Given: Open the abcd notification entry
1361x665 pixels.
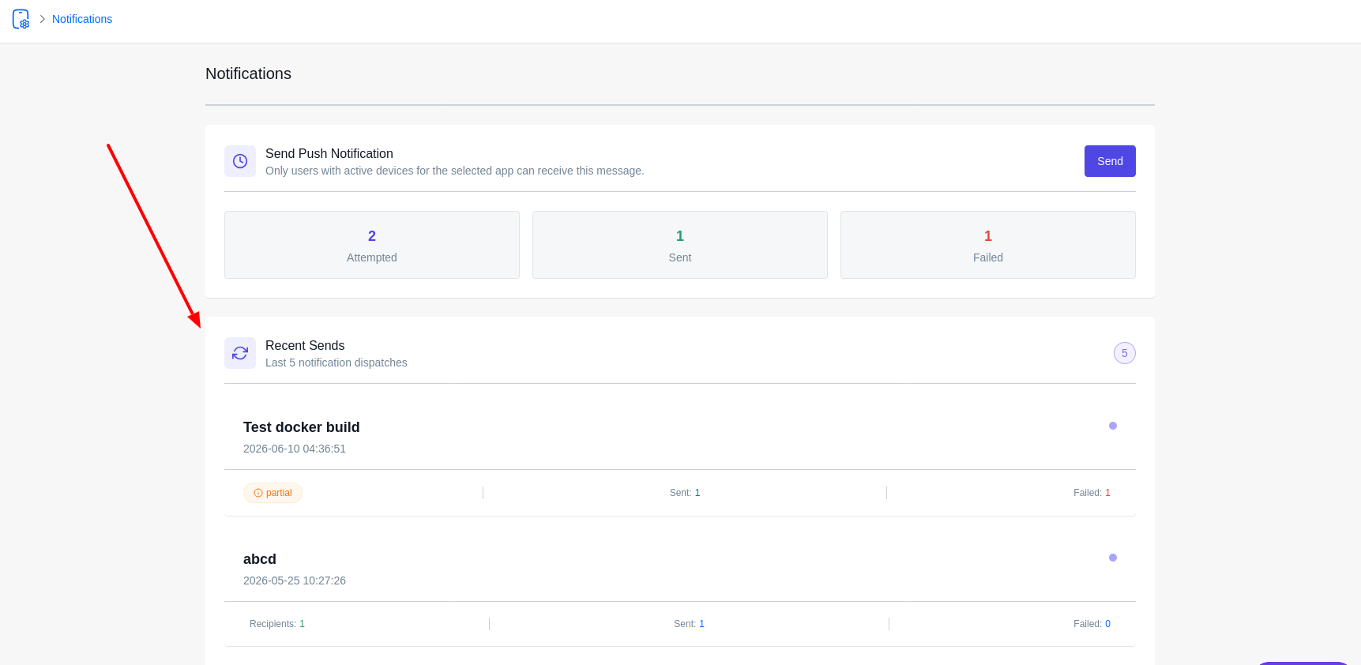Looking at the screenshot, I should point(260,559).
